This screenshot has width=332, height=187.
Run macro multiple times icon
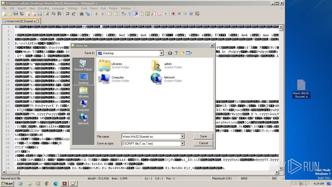click(191, 14)
